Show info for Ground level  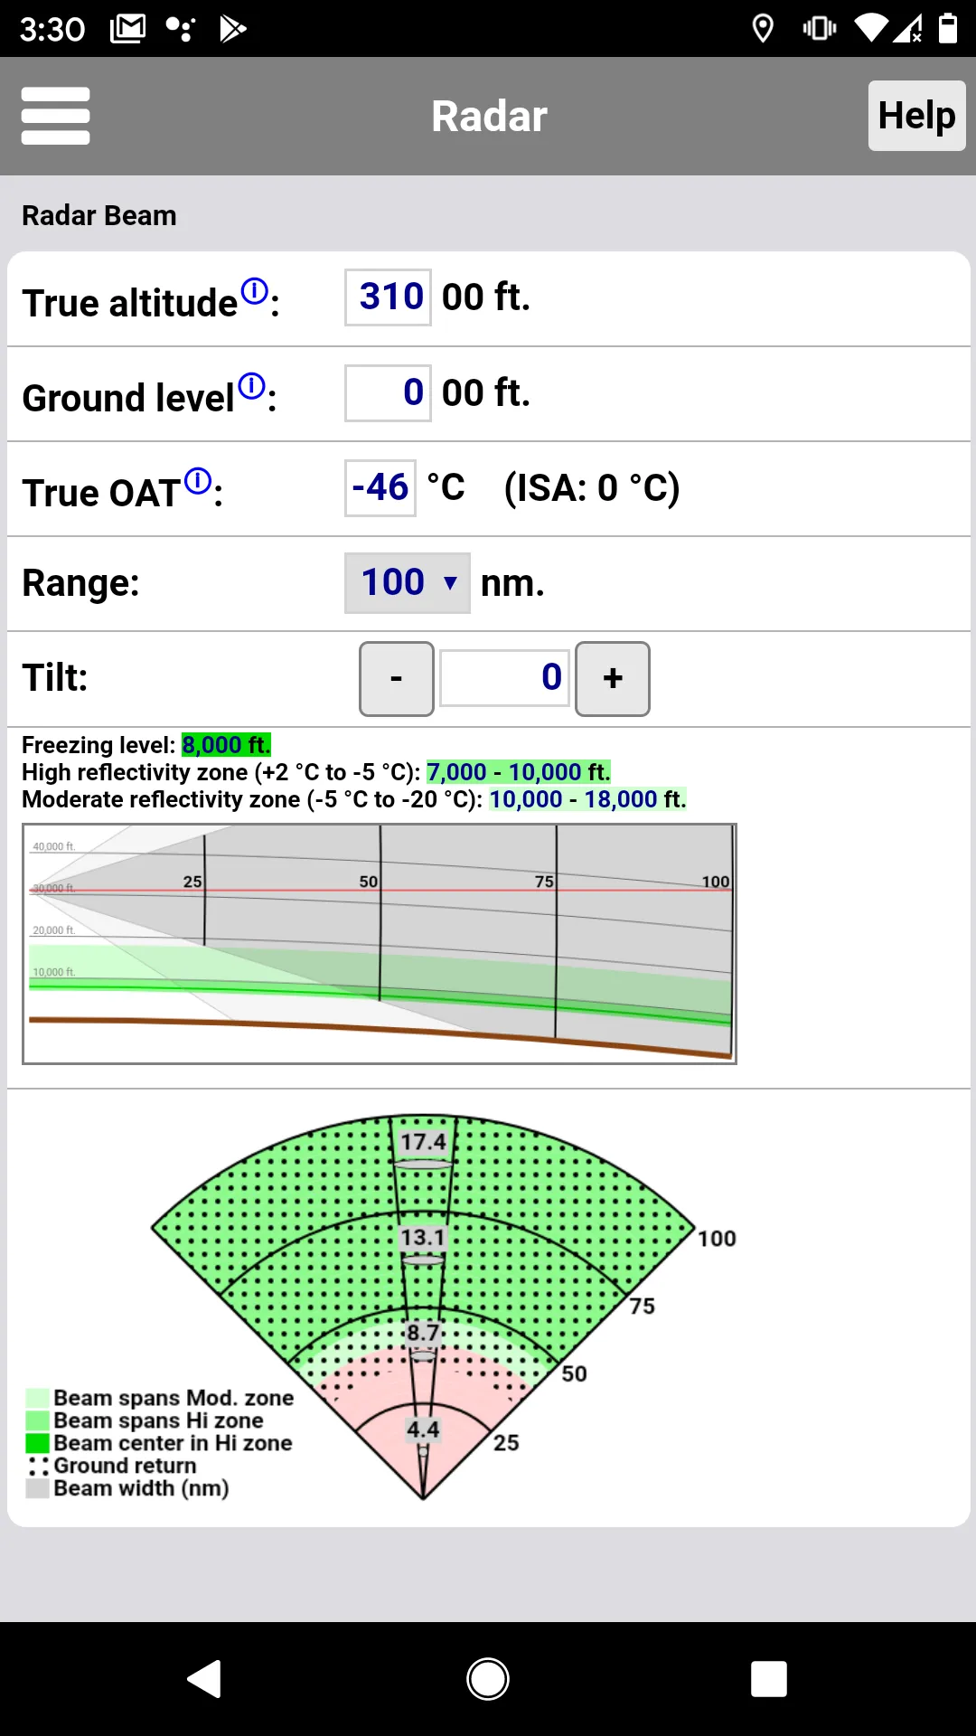[252, 386]
